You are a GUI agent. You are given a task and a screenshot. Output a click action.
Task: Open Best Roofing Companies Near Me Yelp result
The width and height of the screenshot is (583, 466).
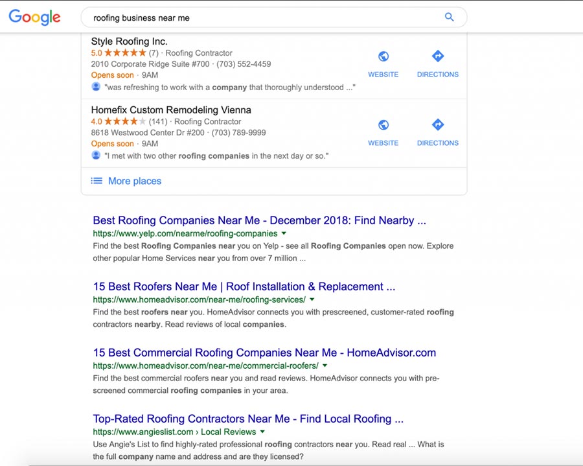coord(260,220)
